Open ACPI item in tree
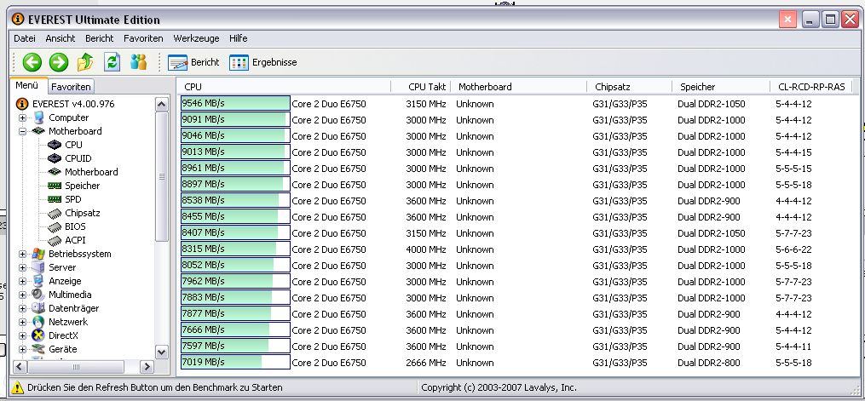865x401 pixels. (x=75, y=240)
